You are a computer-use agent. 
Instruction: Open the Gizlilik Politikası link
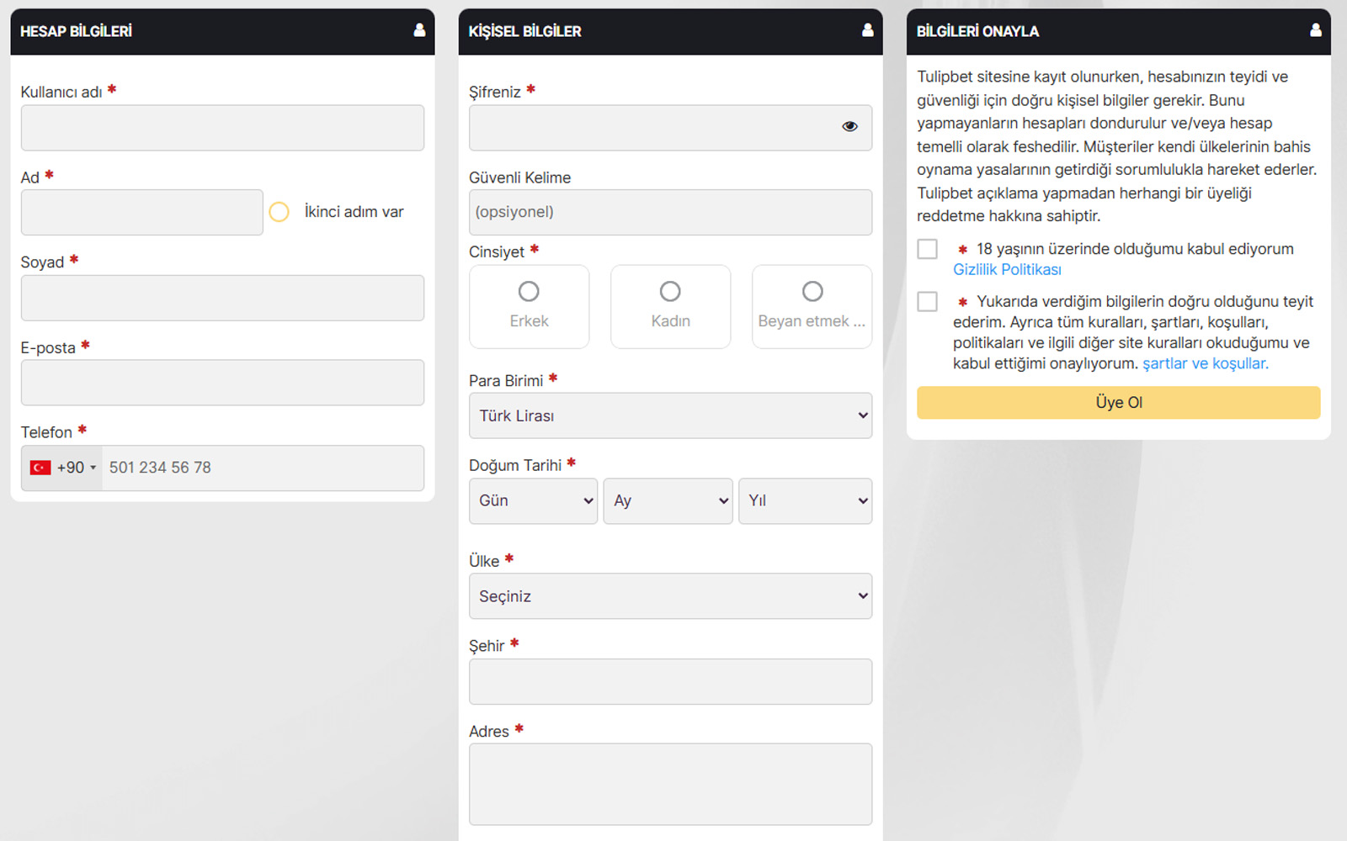pyautogui.click(x=1007, y=270)
